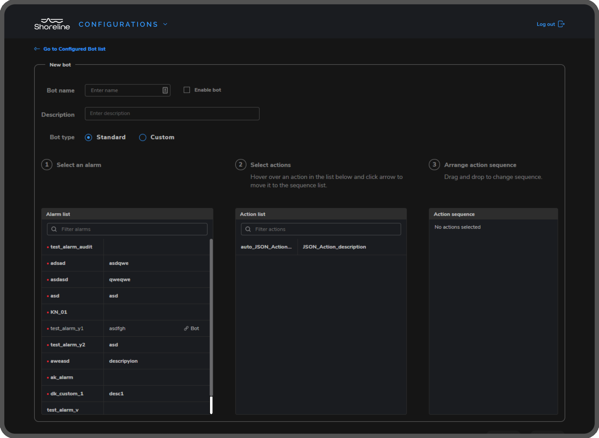
Task: Expand the Configurations dropdown chevron
Action: pyautogui.click(x=165, y=24)
